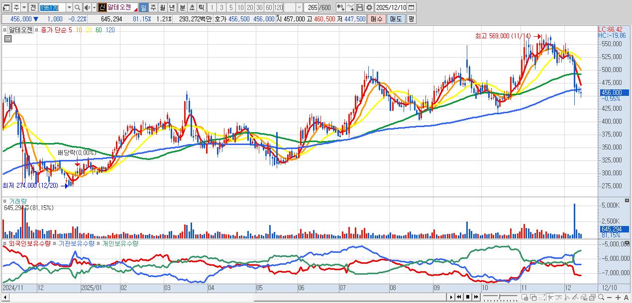
Task: Click the 기관보유수량 legend label
Action: pyautogui.click(x=77, y=243)
